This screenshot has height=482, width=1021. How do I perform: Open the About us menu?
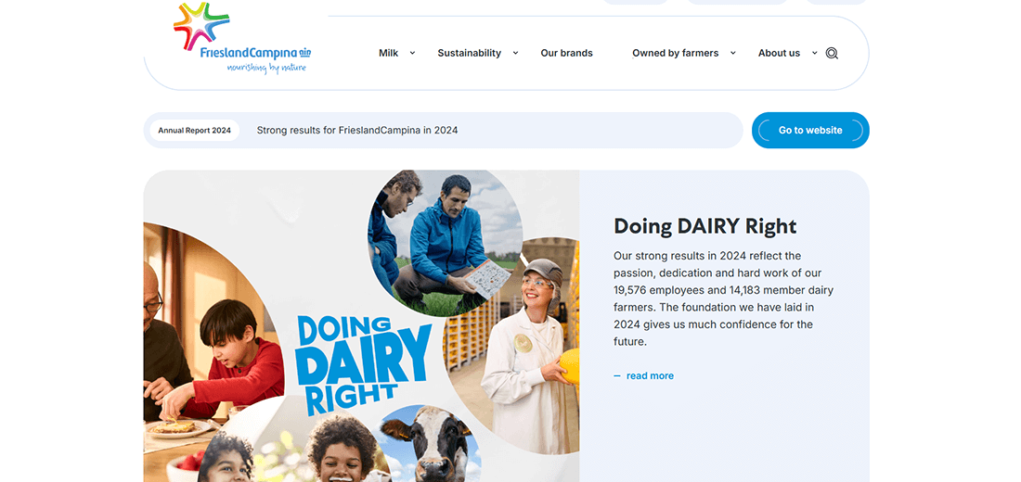coord(779,54)
